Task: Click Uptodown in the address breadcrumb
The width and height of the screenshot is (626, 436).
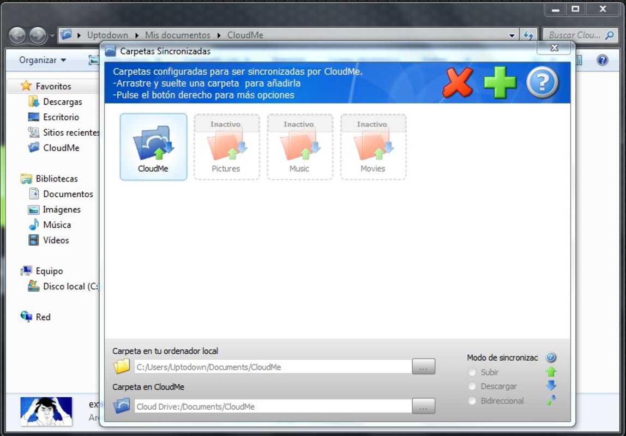Action: tap(108, 35)
